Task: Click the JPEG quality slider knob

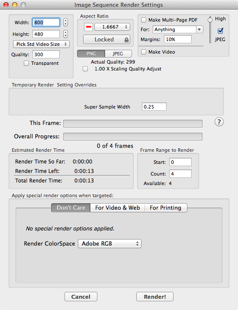Action: tap(210, 19)
